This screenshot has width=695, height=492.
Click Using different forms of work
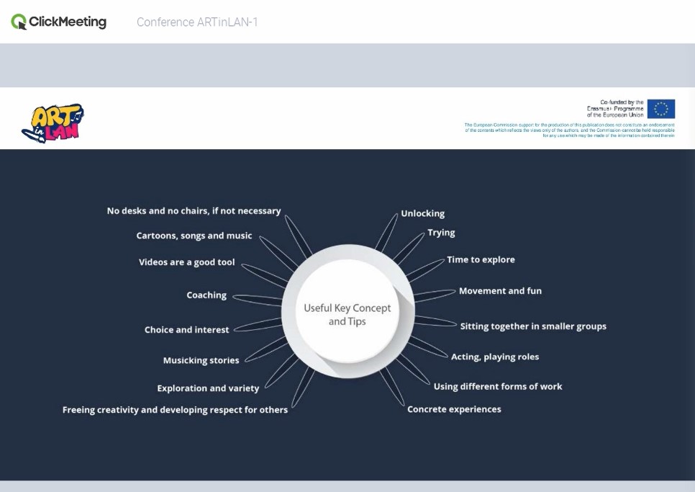498,386
